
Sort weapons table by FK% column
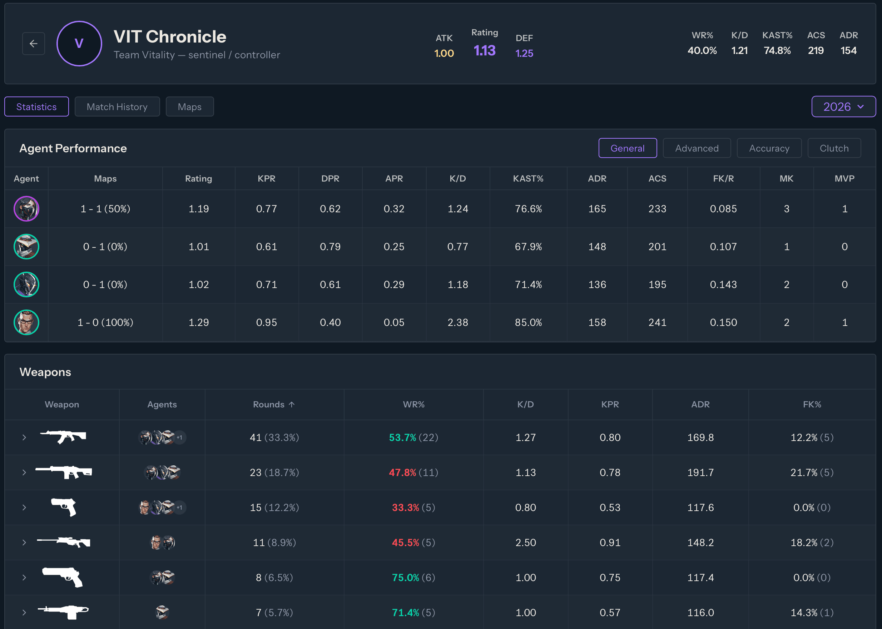point(812,404)
